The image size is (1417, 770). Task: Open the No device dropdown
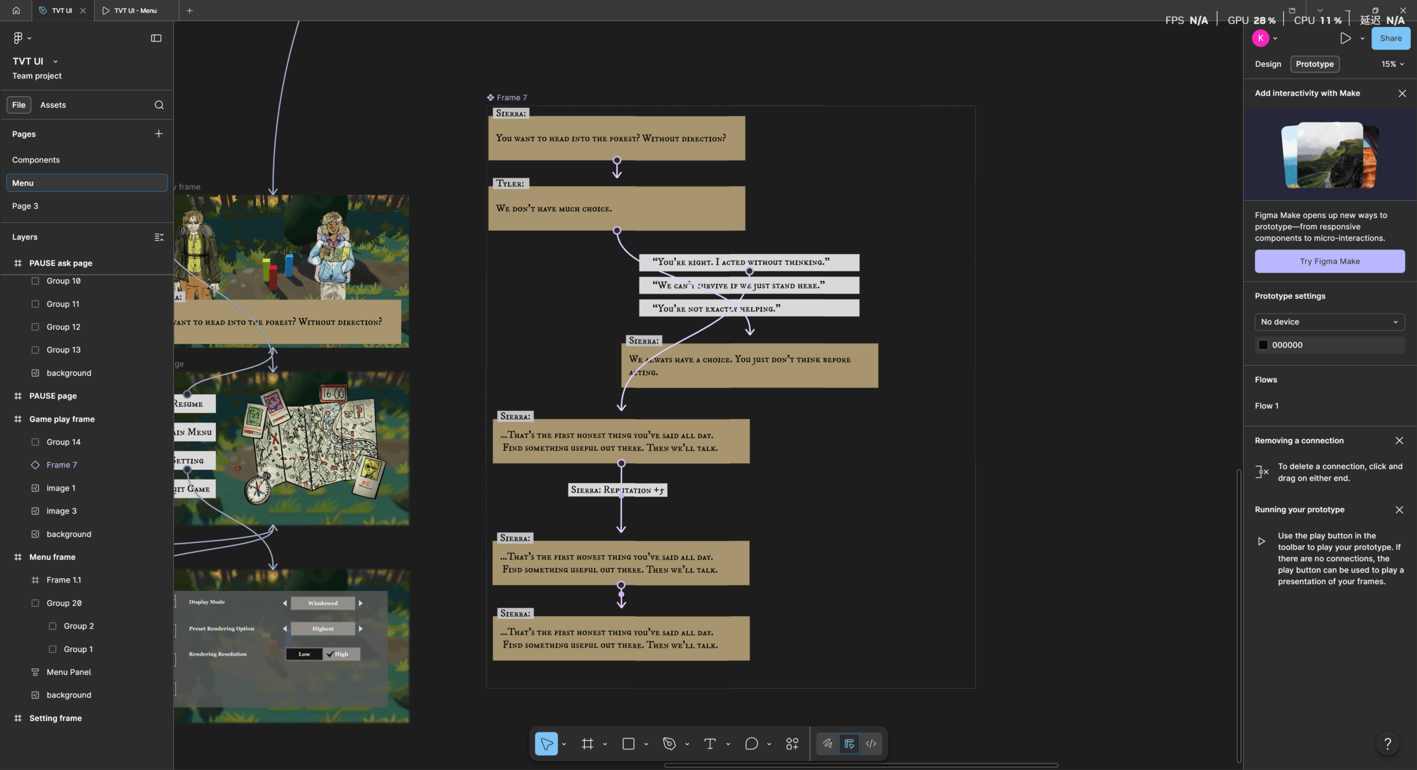click(x=1330, y=322)
